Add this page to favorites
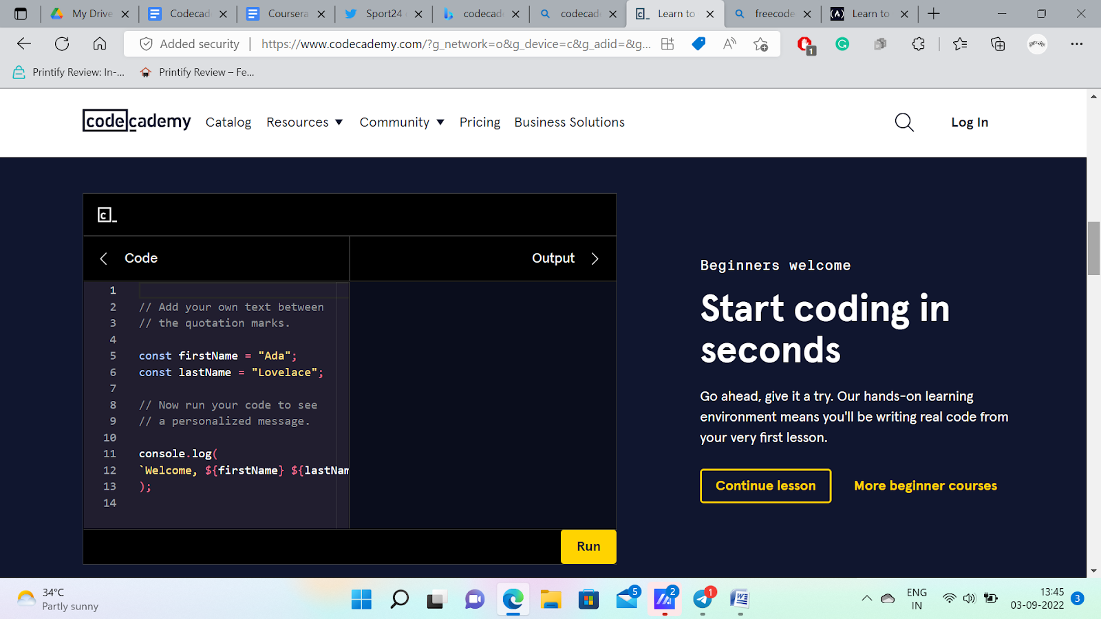Viewport: 1101px width, 619px height. [760, 44]
